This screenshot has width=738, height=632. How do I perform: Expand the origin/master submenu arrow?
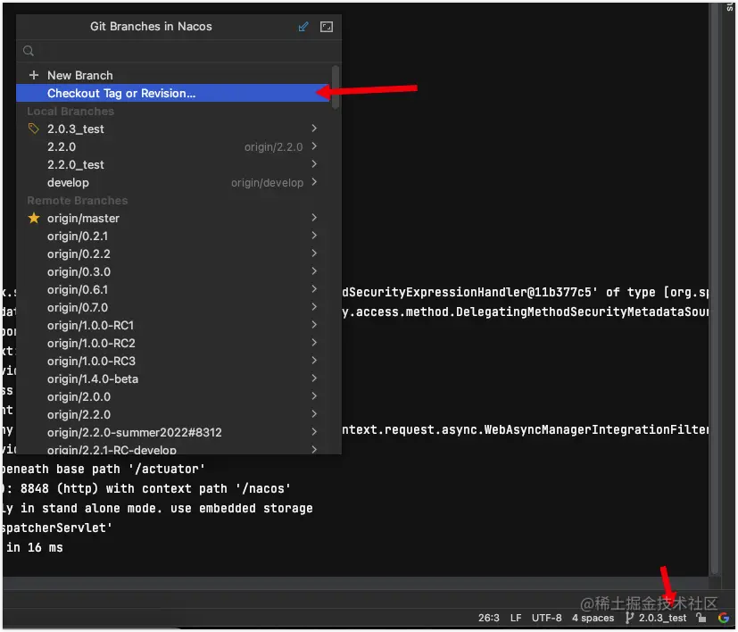(x=314, y=217)
